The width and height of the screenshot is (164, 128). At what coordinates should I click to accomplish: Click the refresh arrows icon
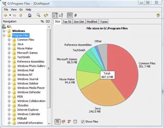[x=46, y=15]
